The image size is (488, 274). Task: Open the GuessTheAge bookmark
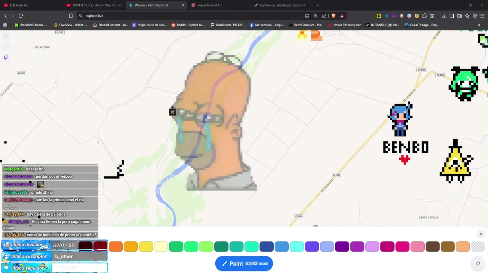coord(422,25)
